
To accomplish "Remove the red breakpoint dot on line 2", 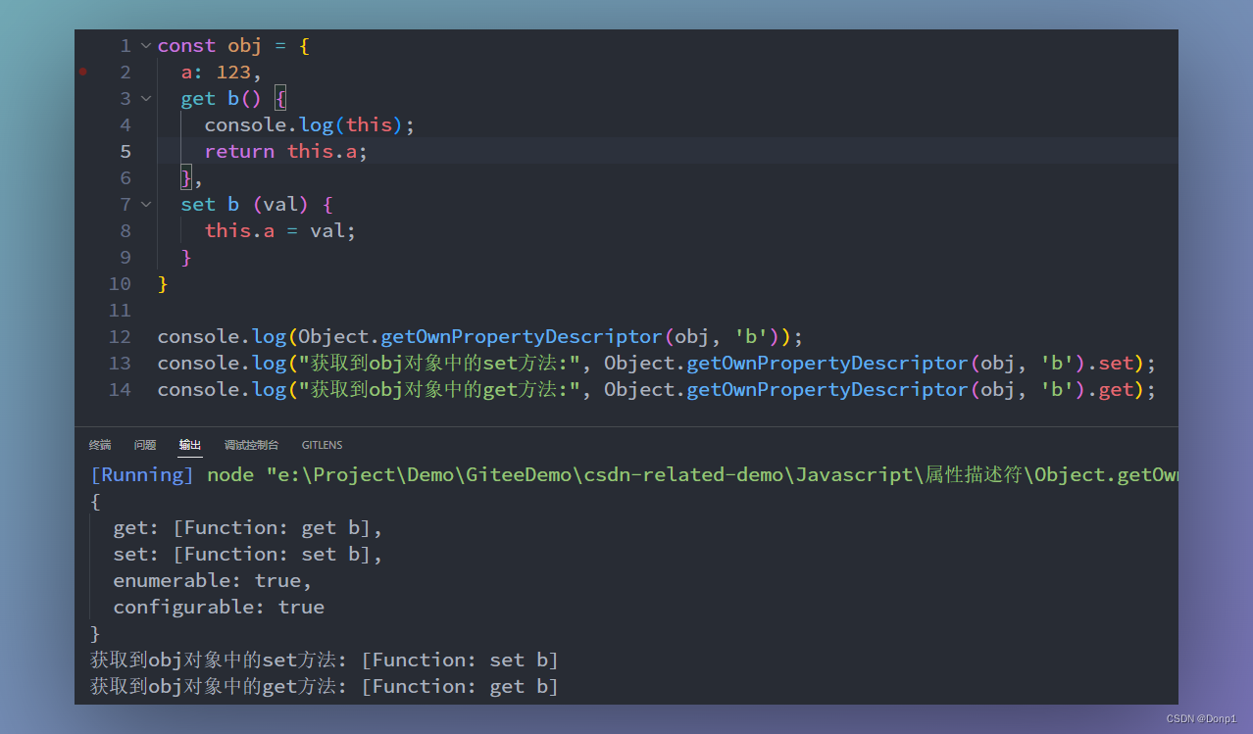I will 83,72.
